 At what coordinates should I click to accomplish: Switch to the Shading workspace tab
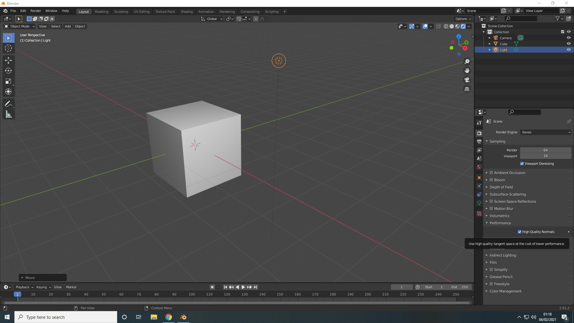pos(187,11)
